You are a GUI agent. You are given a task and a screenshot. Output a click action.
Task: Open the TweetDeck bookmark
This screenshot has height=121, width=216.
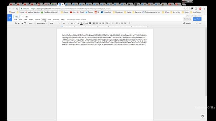pos(106,12)
